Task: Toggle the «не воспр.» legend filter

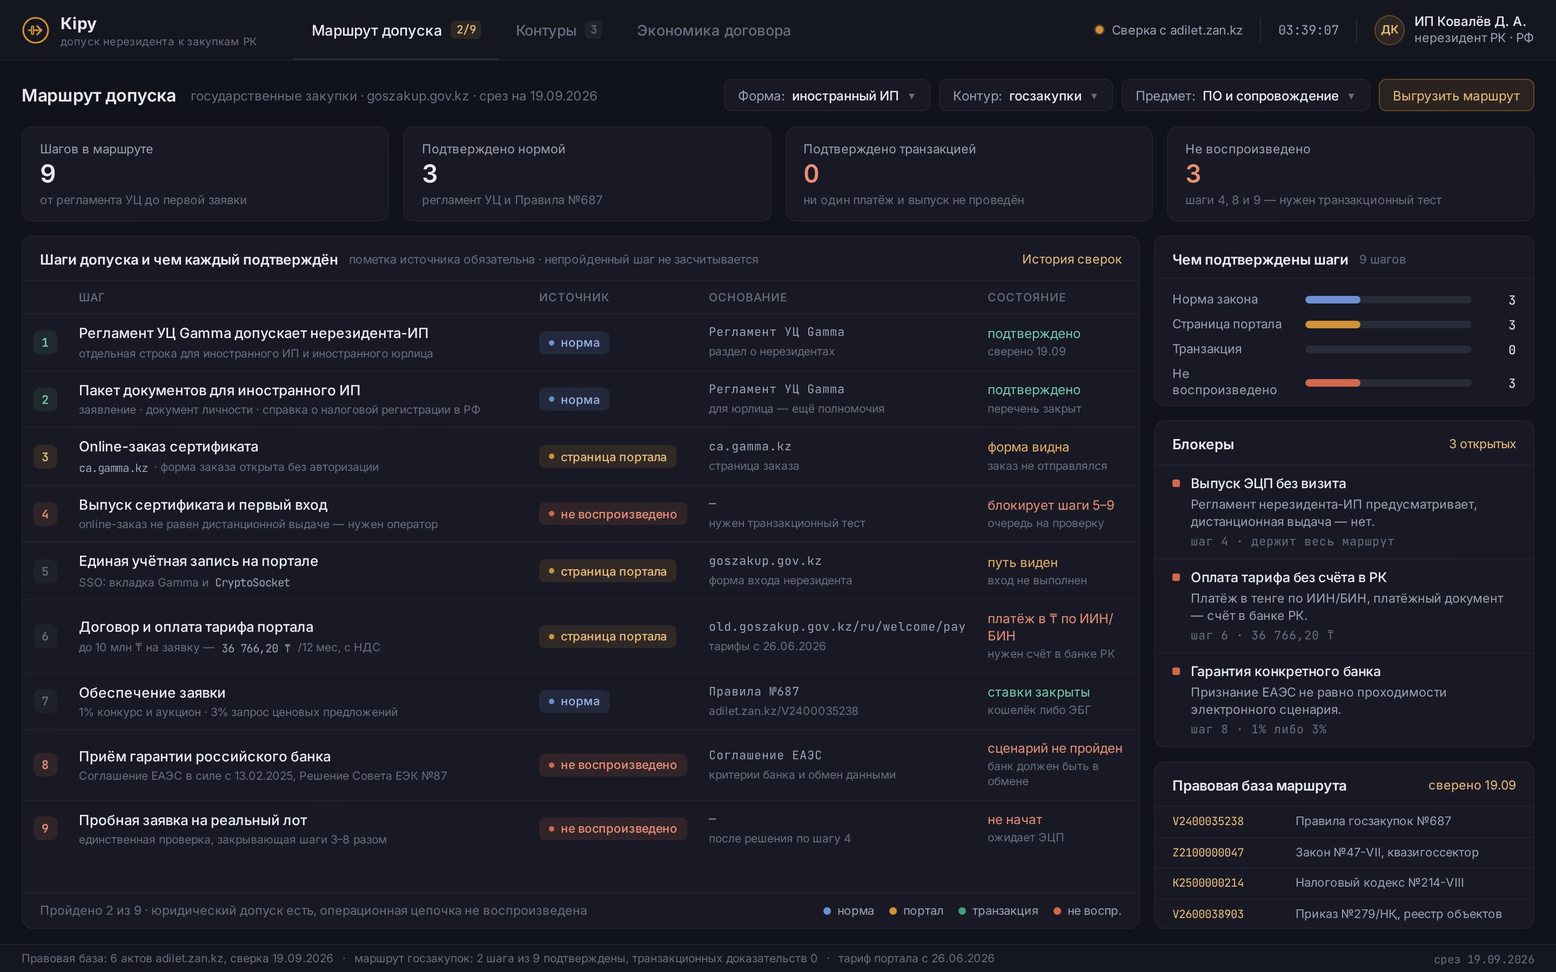Action: (1087, 911)
